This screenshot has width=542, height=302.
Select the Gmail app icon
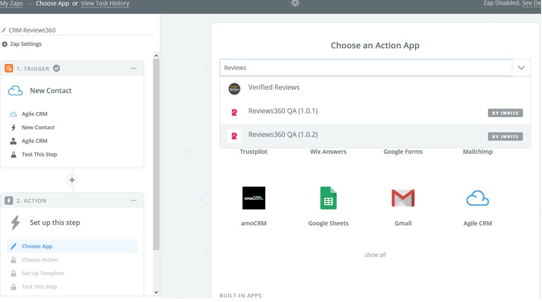coord(403,198)
